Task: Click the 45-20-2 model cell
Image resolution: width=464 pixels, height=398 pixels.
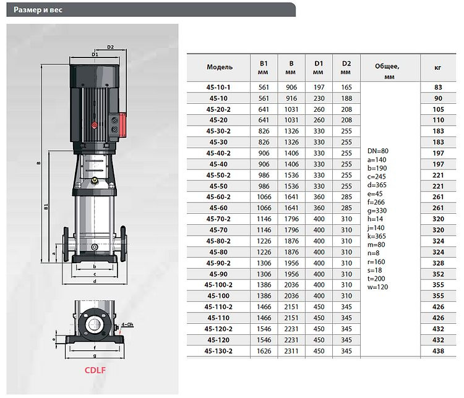Action: [x=220, y=109]
